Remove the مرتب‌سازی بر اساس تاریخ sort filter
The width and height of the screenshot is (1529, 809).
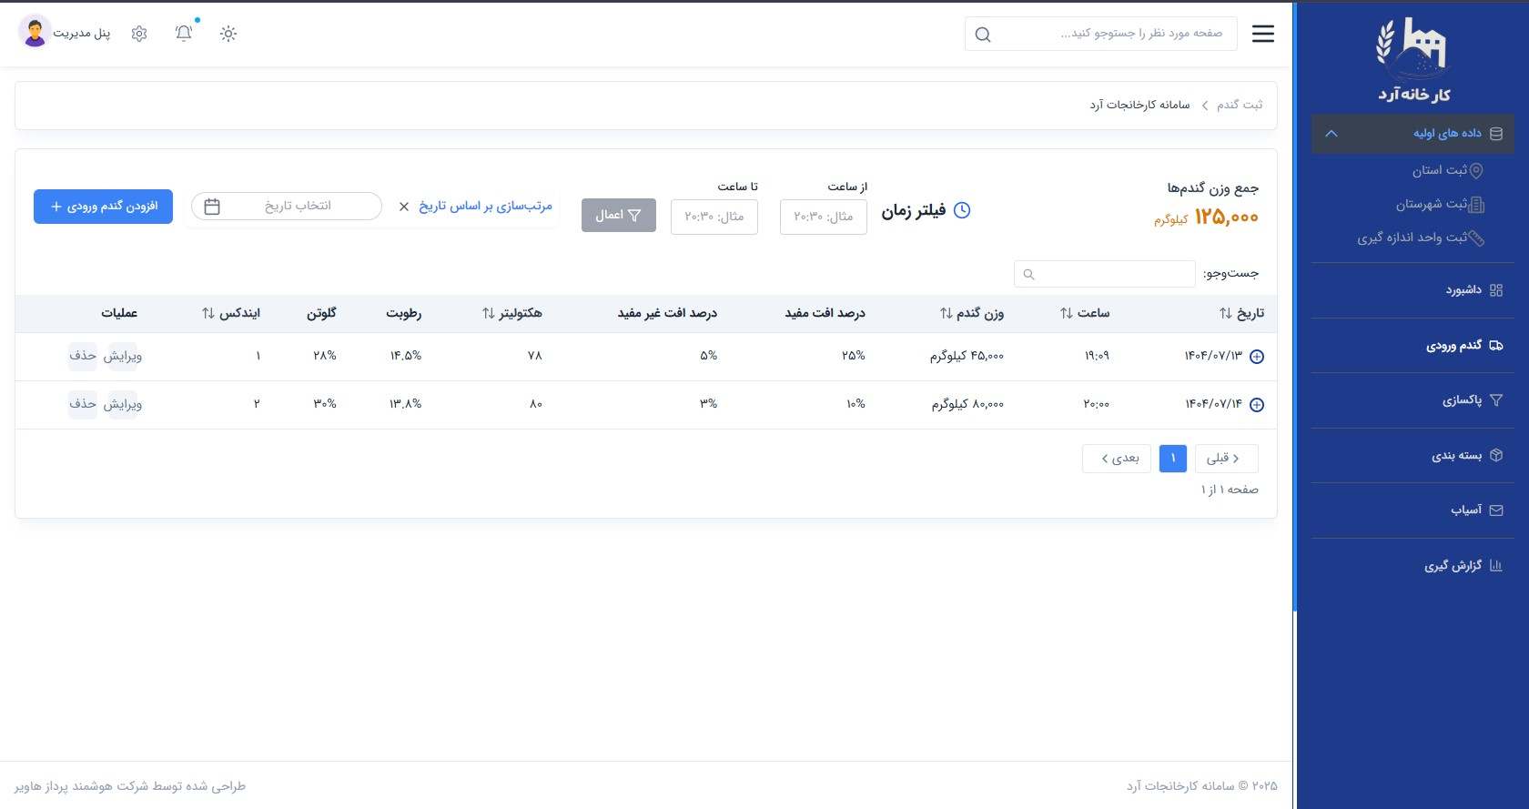(x=404, y=207)
